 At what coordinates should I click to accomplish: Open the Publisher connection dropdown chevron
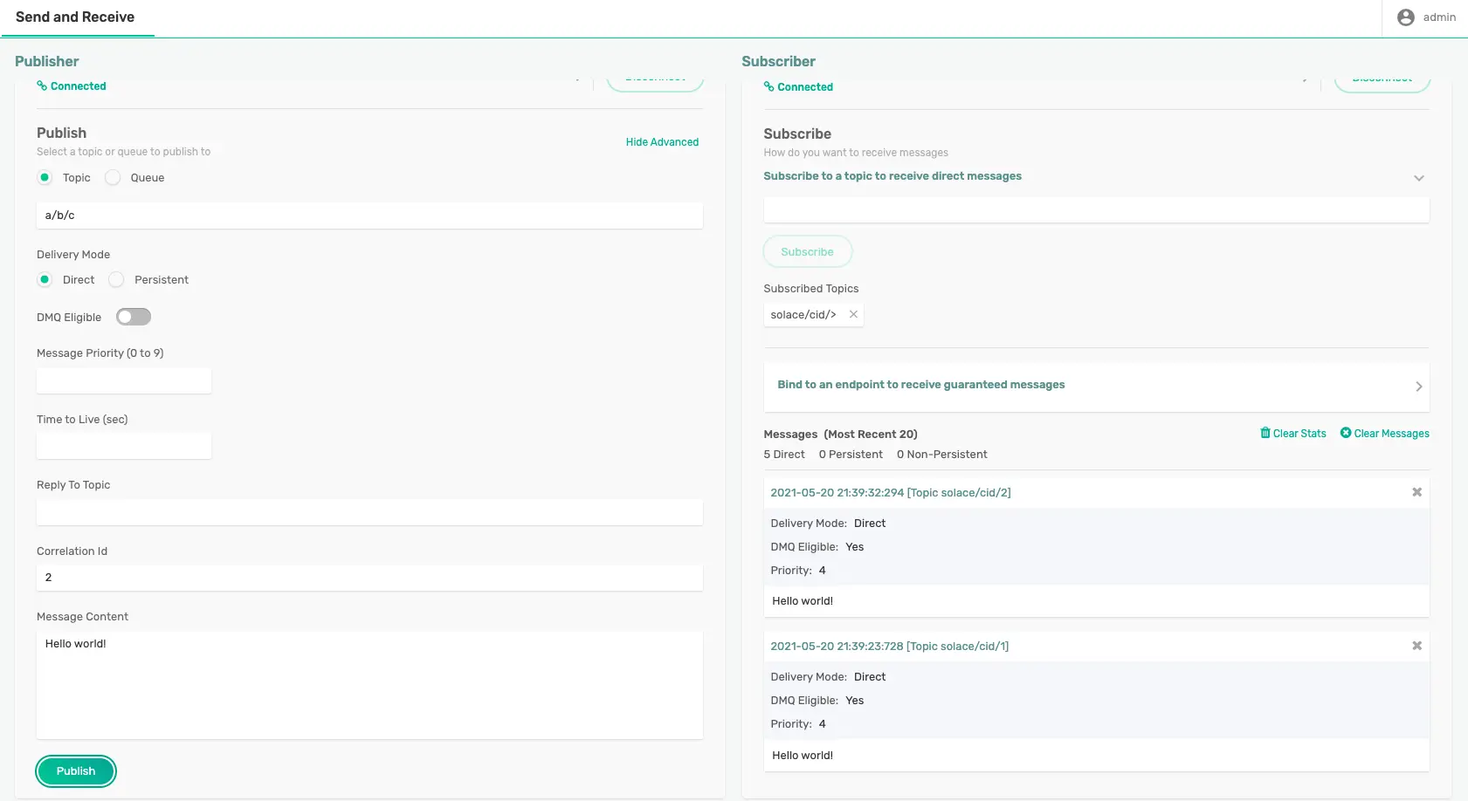[577, 77]
